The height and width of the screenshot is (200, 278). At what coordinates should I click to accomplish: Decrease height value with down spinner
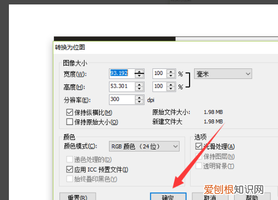tap(140, 89)
